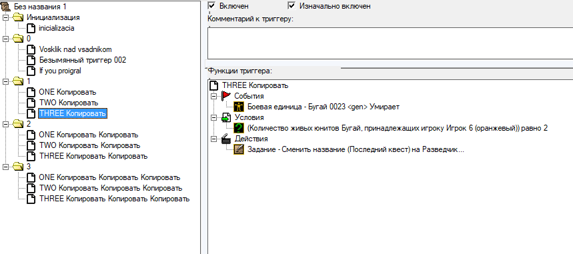This screenshot has width=573, height=254.
Task: Click the Условия label
Action: 249,118
